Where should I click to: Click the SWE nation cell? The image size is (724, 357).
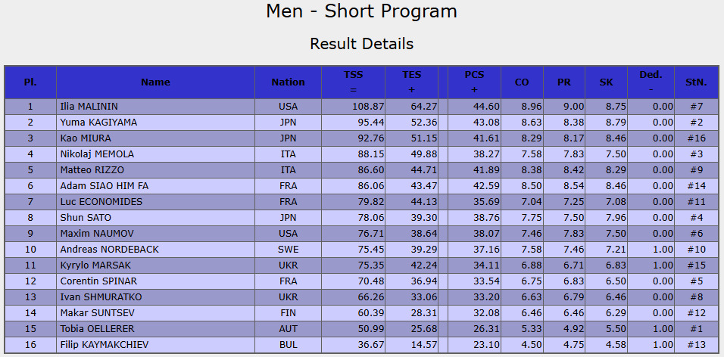coord(288,250)
